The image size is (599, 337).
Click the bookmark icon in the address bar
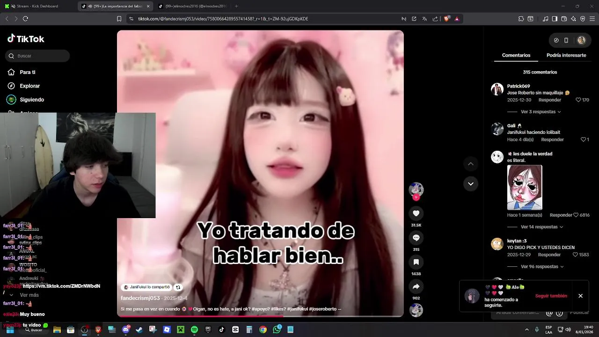point(119,19)
